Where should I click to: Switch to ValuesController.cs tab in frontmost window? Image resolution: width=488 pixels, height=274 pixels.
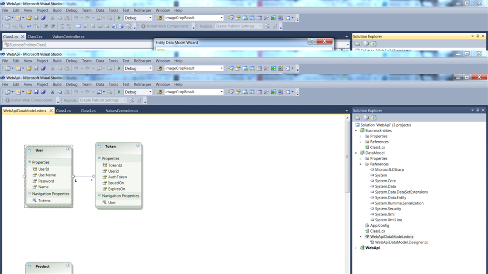122,110
